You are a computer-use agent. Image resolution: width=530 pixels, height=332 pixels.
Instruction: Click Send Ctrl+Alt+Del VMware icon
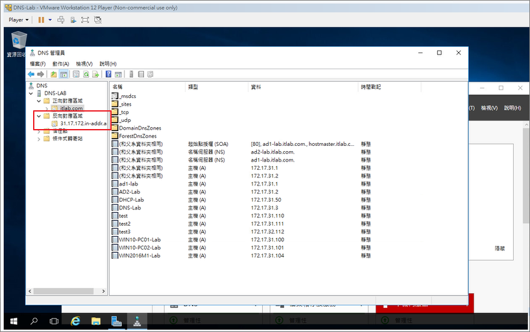coord(61,20)
